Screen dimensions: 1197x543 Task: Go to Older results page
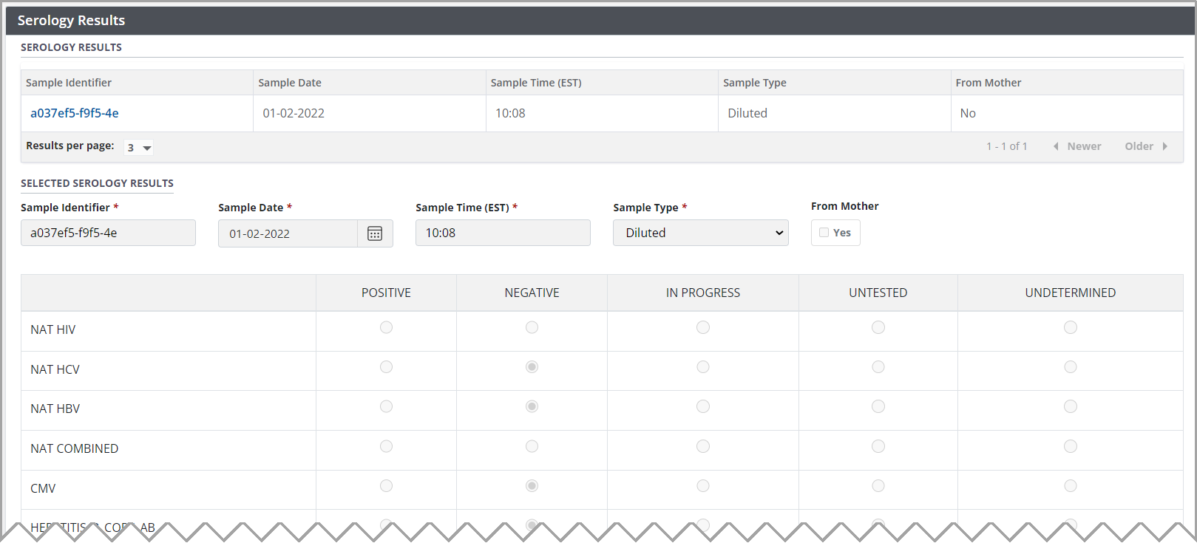pos(1146,146)
